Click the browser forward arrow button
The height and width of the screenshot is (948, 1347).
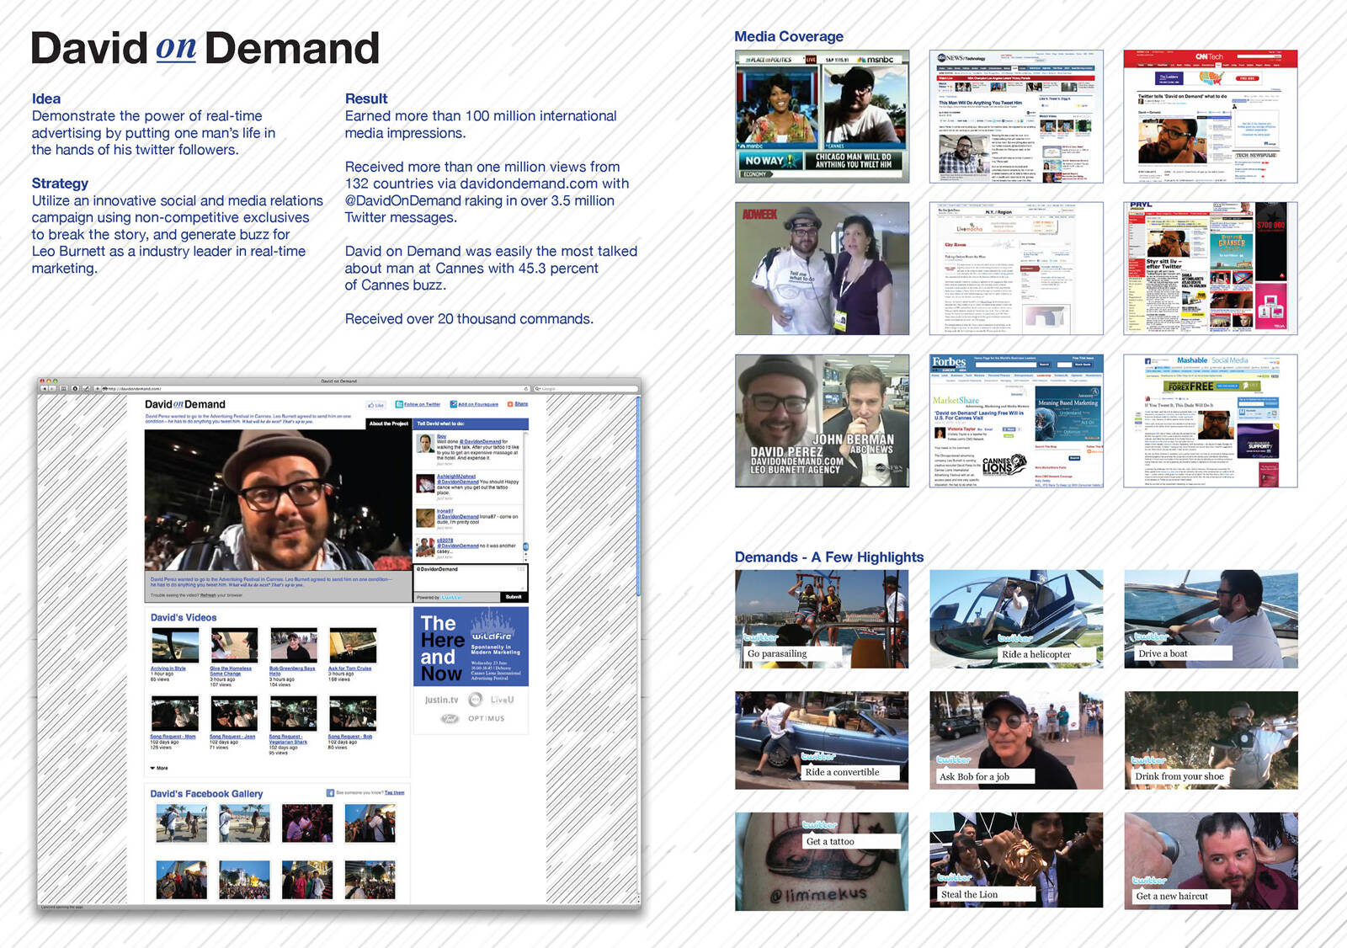pyautogui.click(x=52, y=388)
